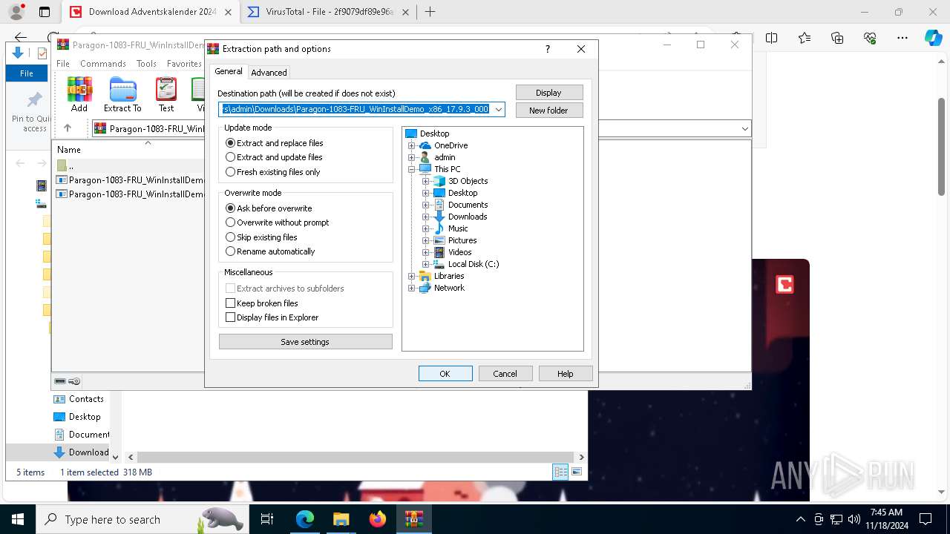
Task: Expand Local Disk (C:) tree node
Action: point(426,264)
